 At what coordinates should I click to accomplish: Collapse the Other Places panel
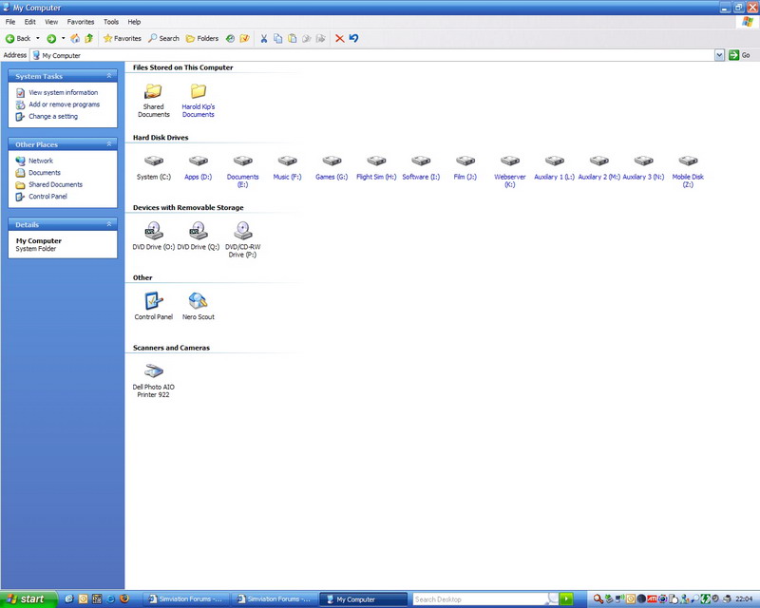click(x=109, y=144)
